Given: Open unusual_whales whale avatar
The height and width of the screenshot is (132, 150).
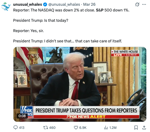Looking at the screenshot, I should [6, 7].
